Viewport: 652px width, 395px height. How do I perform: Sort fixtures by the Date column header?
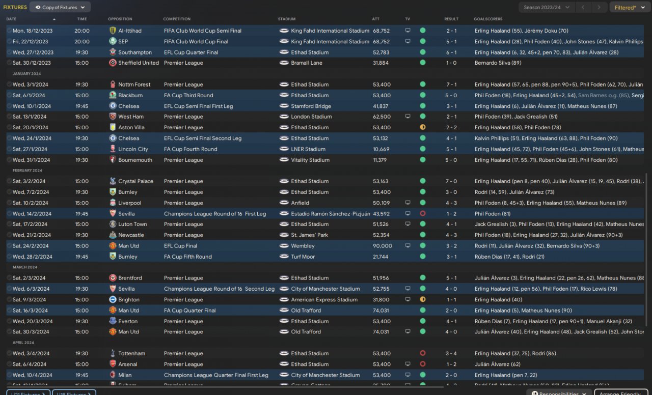pos(11,19)
